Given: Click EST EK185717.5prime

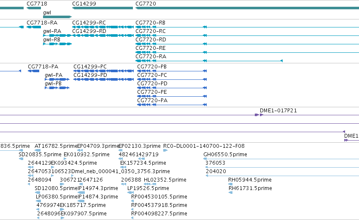Looking at the screenshot, I should coord(83,205).
